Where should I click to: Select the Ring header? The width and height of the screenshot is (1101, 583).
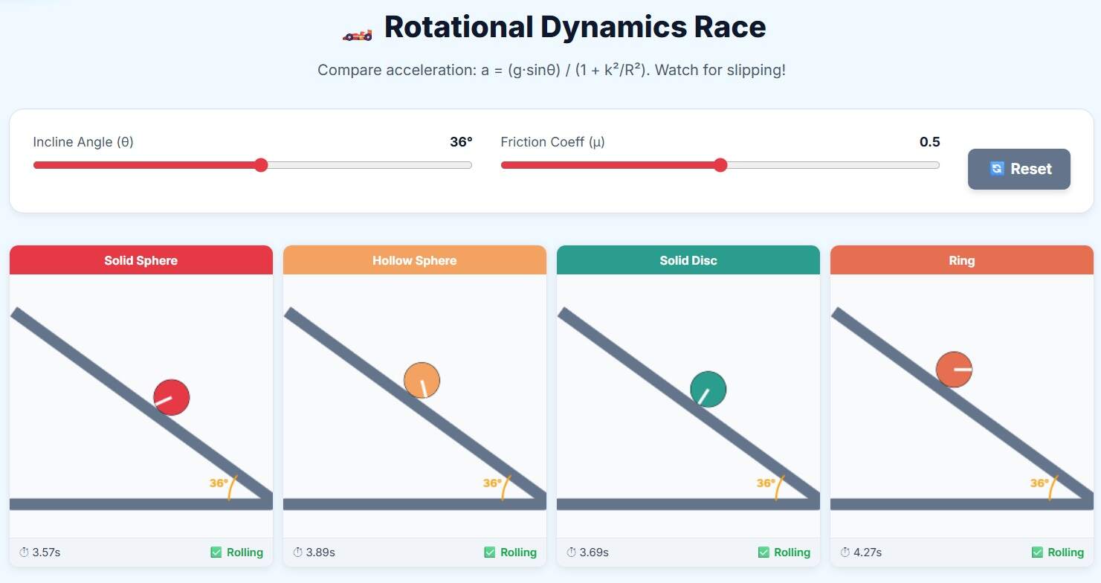[x=961, y=260]
